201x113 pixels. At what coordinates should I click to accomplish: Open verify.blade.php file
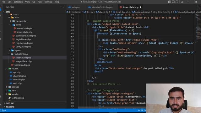(23, 47)
